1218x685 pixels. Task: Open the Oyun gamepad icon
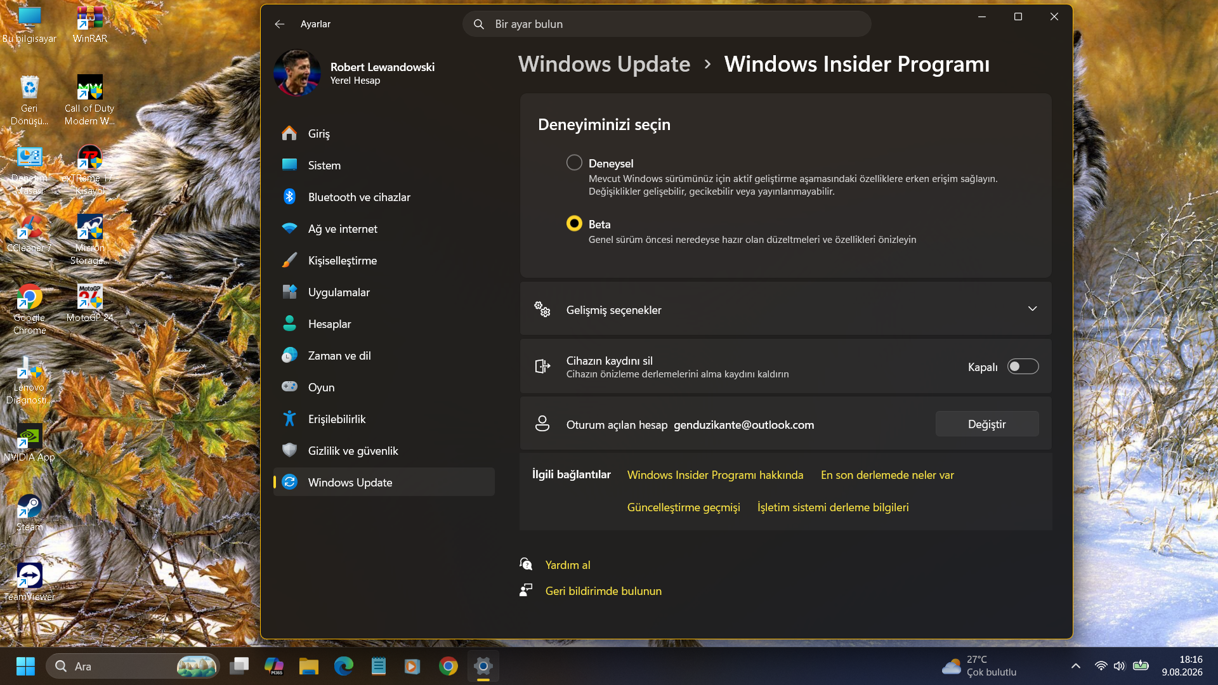289,387
